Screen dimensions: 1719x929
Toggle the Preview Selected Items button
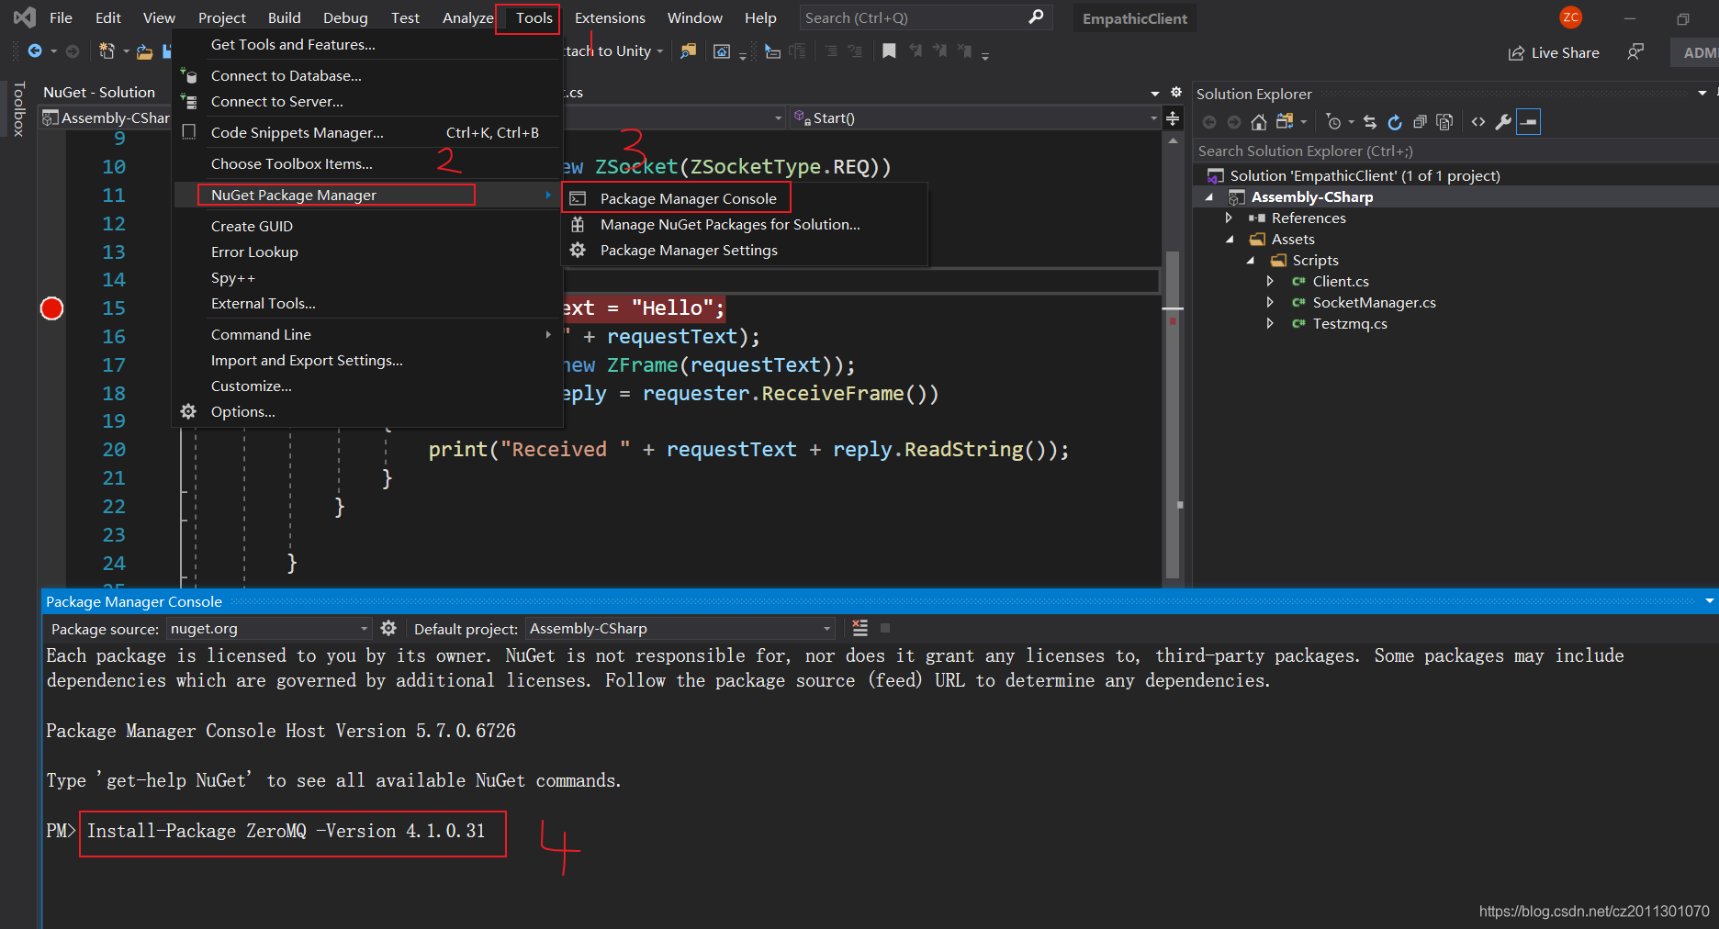[1528, 122]
